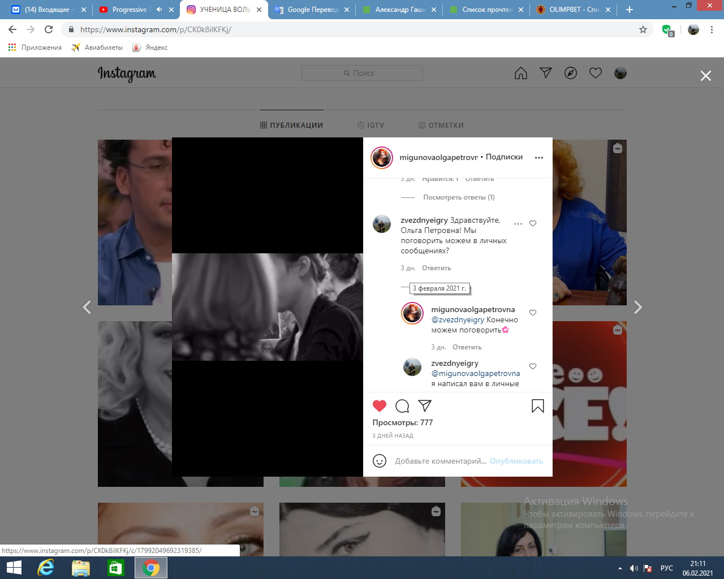
Task: Click the comment bubble icon
Action: 402,405
